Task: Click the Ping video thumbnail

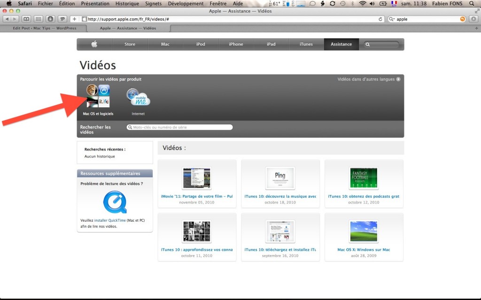Action: tap(280, 178)
